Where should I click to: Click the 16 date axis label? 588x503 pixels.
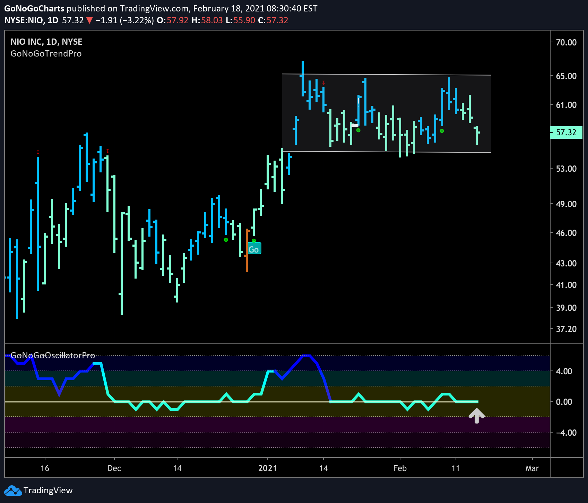[x=45, y=469]
